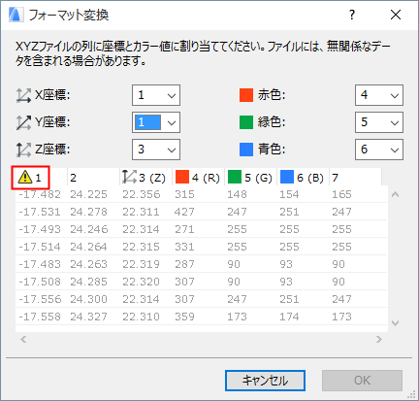Click the disabled OK button

pyautogui.click(x=362, y=381)
